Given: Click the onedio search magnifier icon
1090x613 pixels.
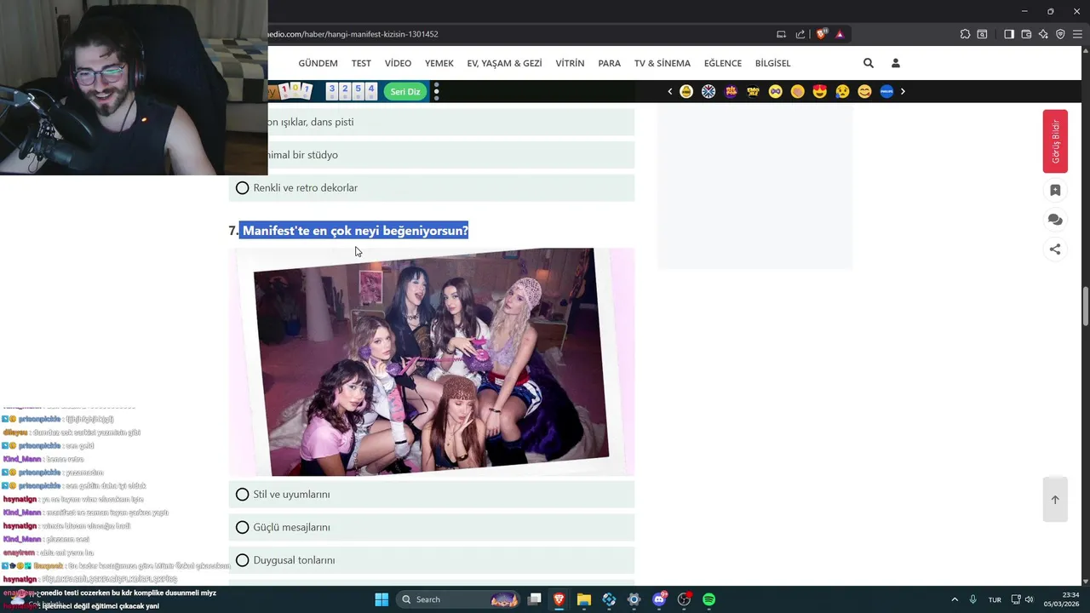Looking at the screenshot, I should click(x=868, y=63).
